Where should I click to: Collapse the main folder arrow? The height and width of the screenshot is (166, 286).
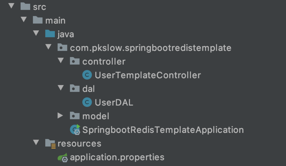[24, 20]
